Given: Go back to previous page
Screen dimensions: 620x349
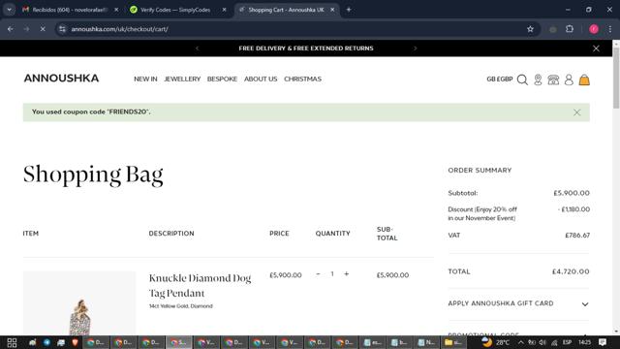Looking at the screenshot, I should (11, 29).
